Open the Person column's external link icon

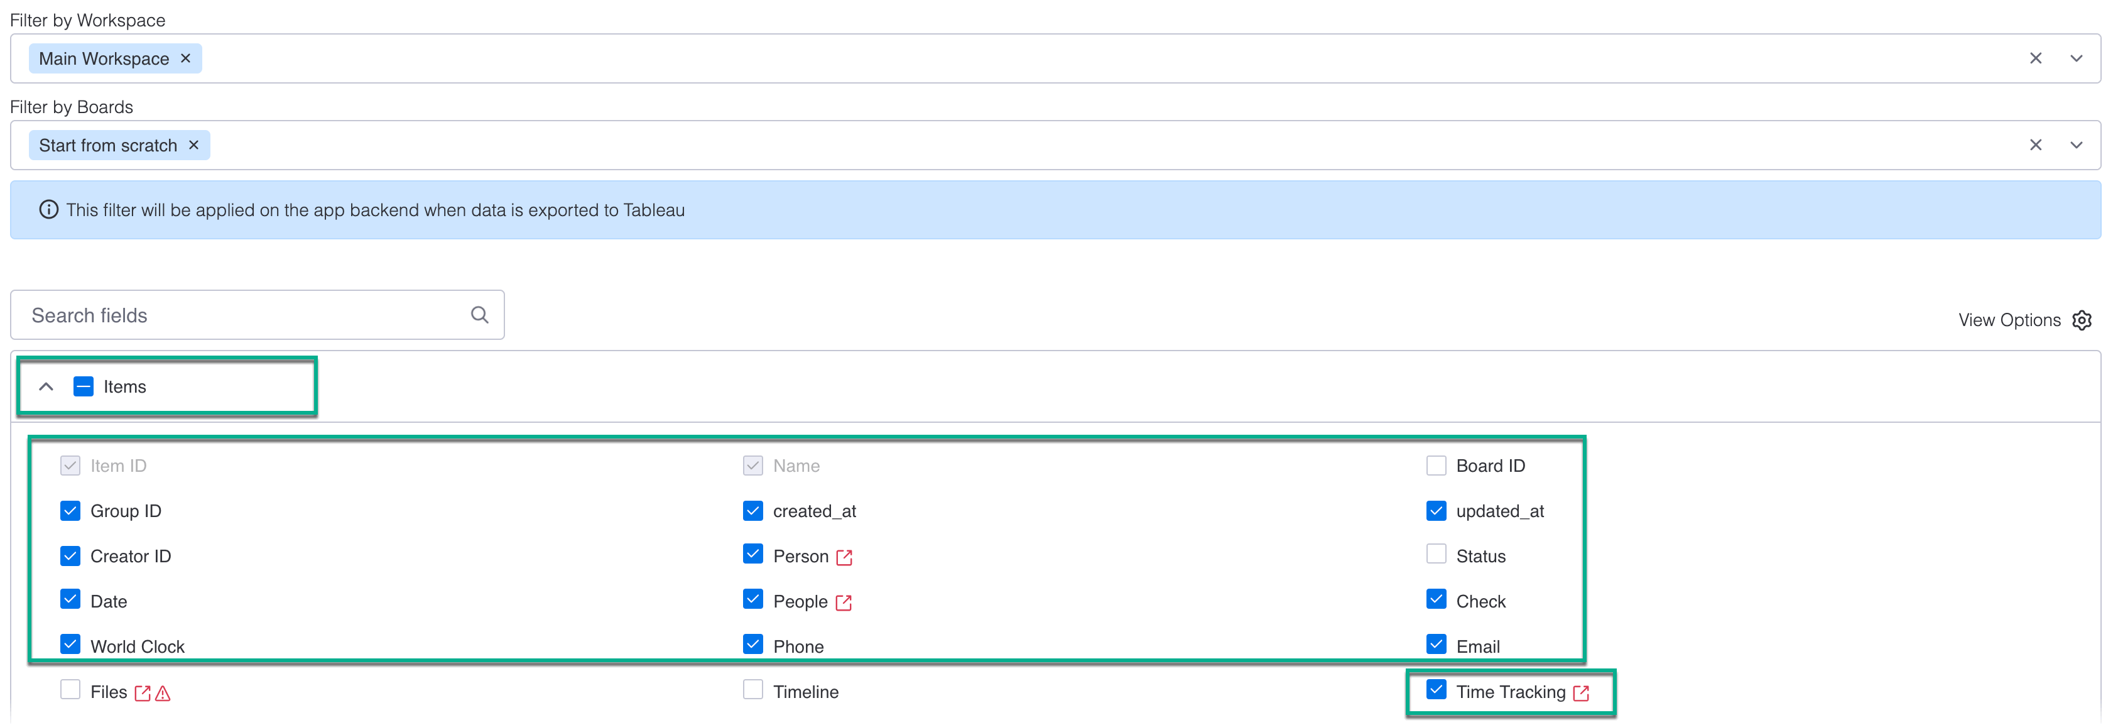(845, 555)
